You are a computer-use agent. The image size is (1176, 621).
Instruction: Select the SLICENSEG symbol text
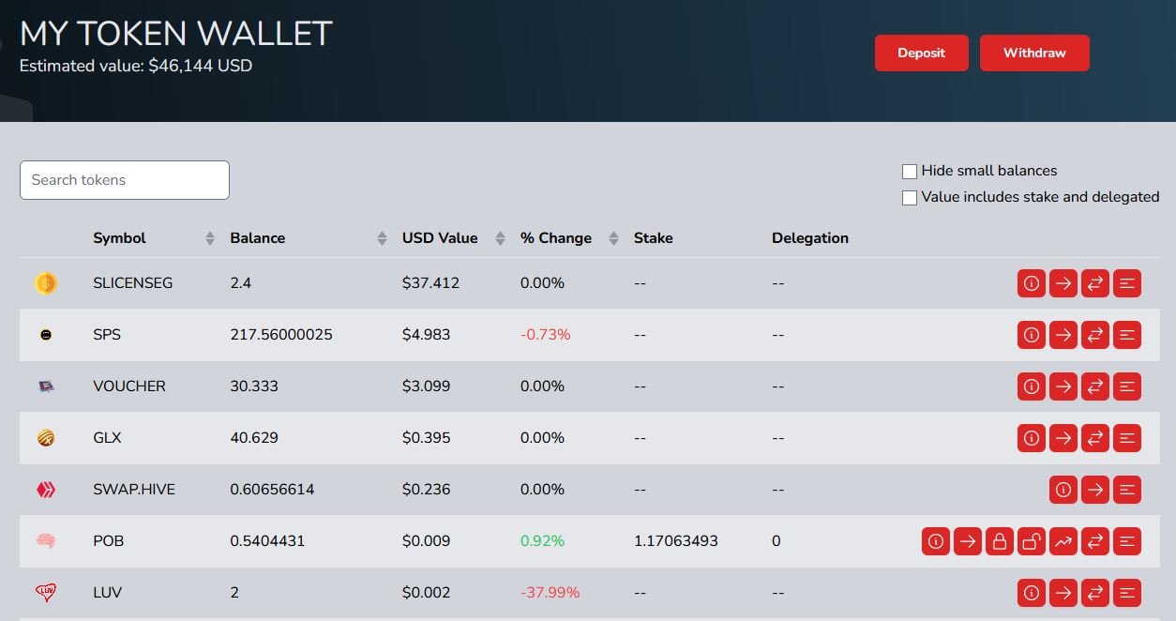(133, 283)
